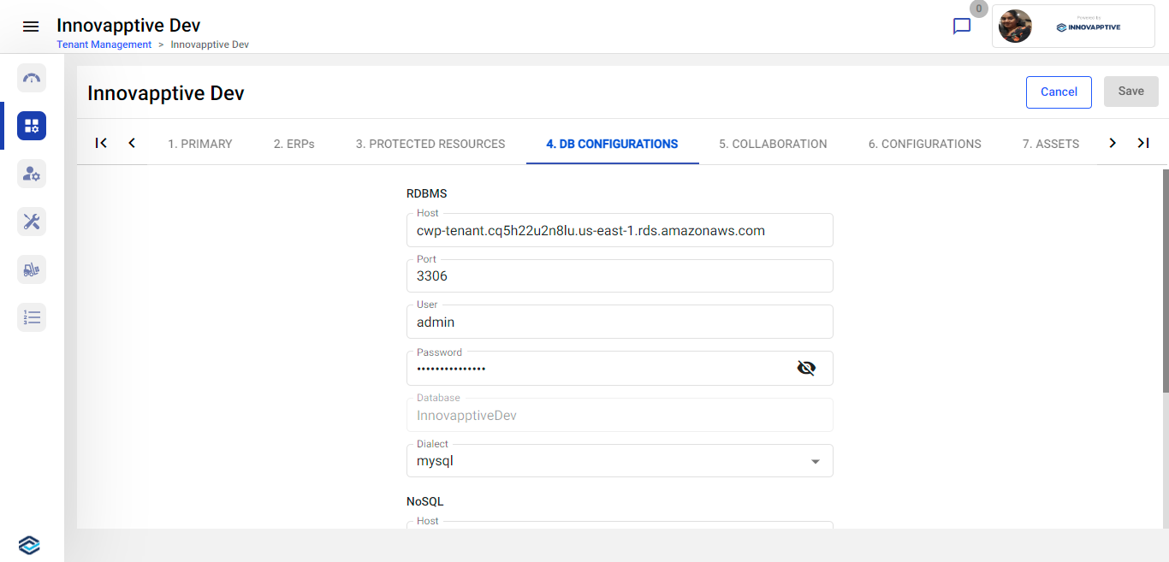Image resolution: width=1169 pixels, height=562 pixels.
Task: Jump to first tab with skip-left arrow
Action: [101, 143]
